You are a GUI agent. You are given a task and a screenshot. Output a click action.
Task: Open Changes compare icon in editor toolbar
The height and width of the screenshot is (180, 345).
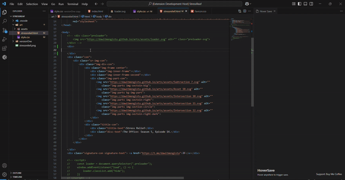pyautogui.click(x=240, y=11)
